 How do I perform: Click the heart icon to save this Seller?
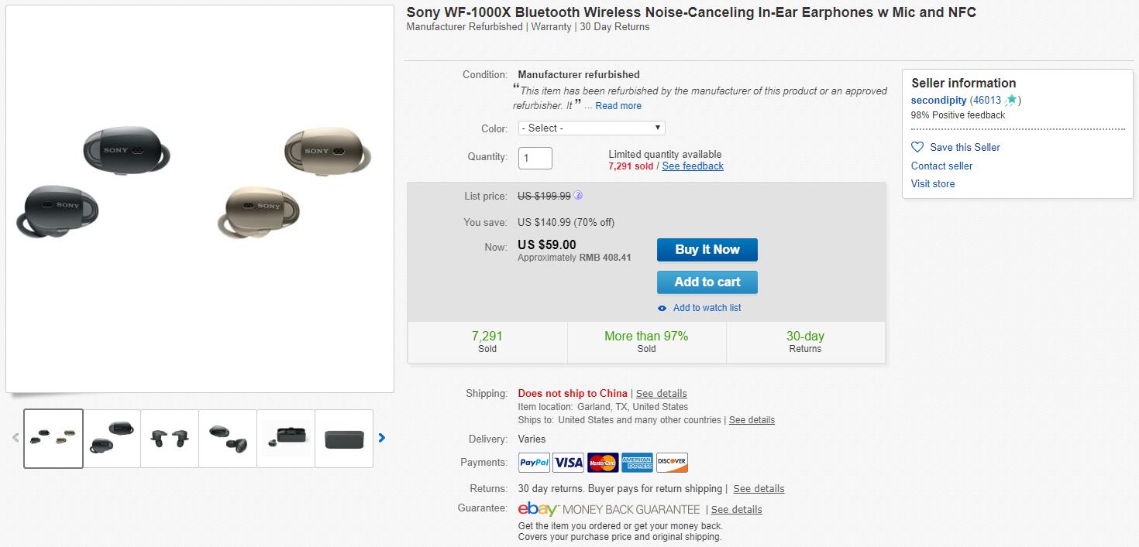pos(917,147)
